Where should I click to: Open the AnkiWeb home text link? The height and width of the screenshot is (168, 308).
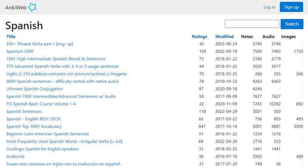pos(16,7)
